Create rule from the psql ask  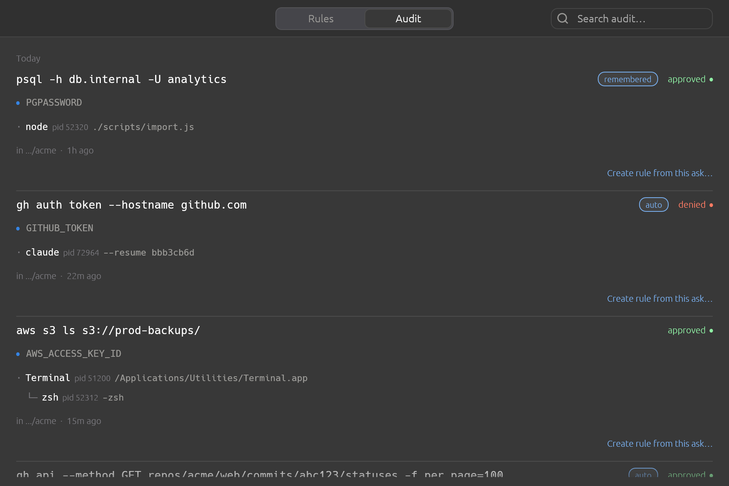click(660, 173)
